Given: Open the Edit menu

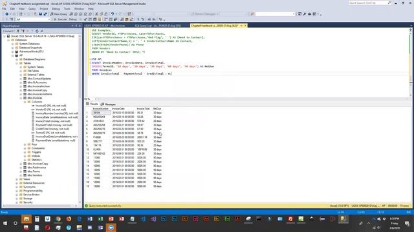Looking at the screenshot, I should point(12,8).
